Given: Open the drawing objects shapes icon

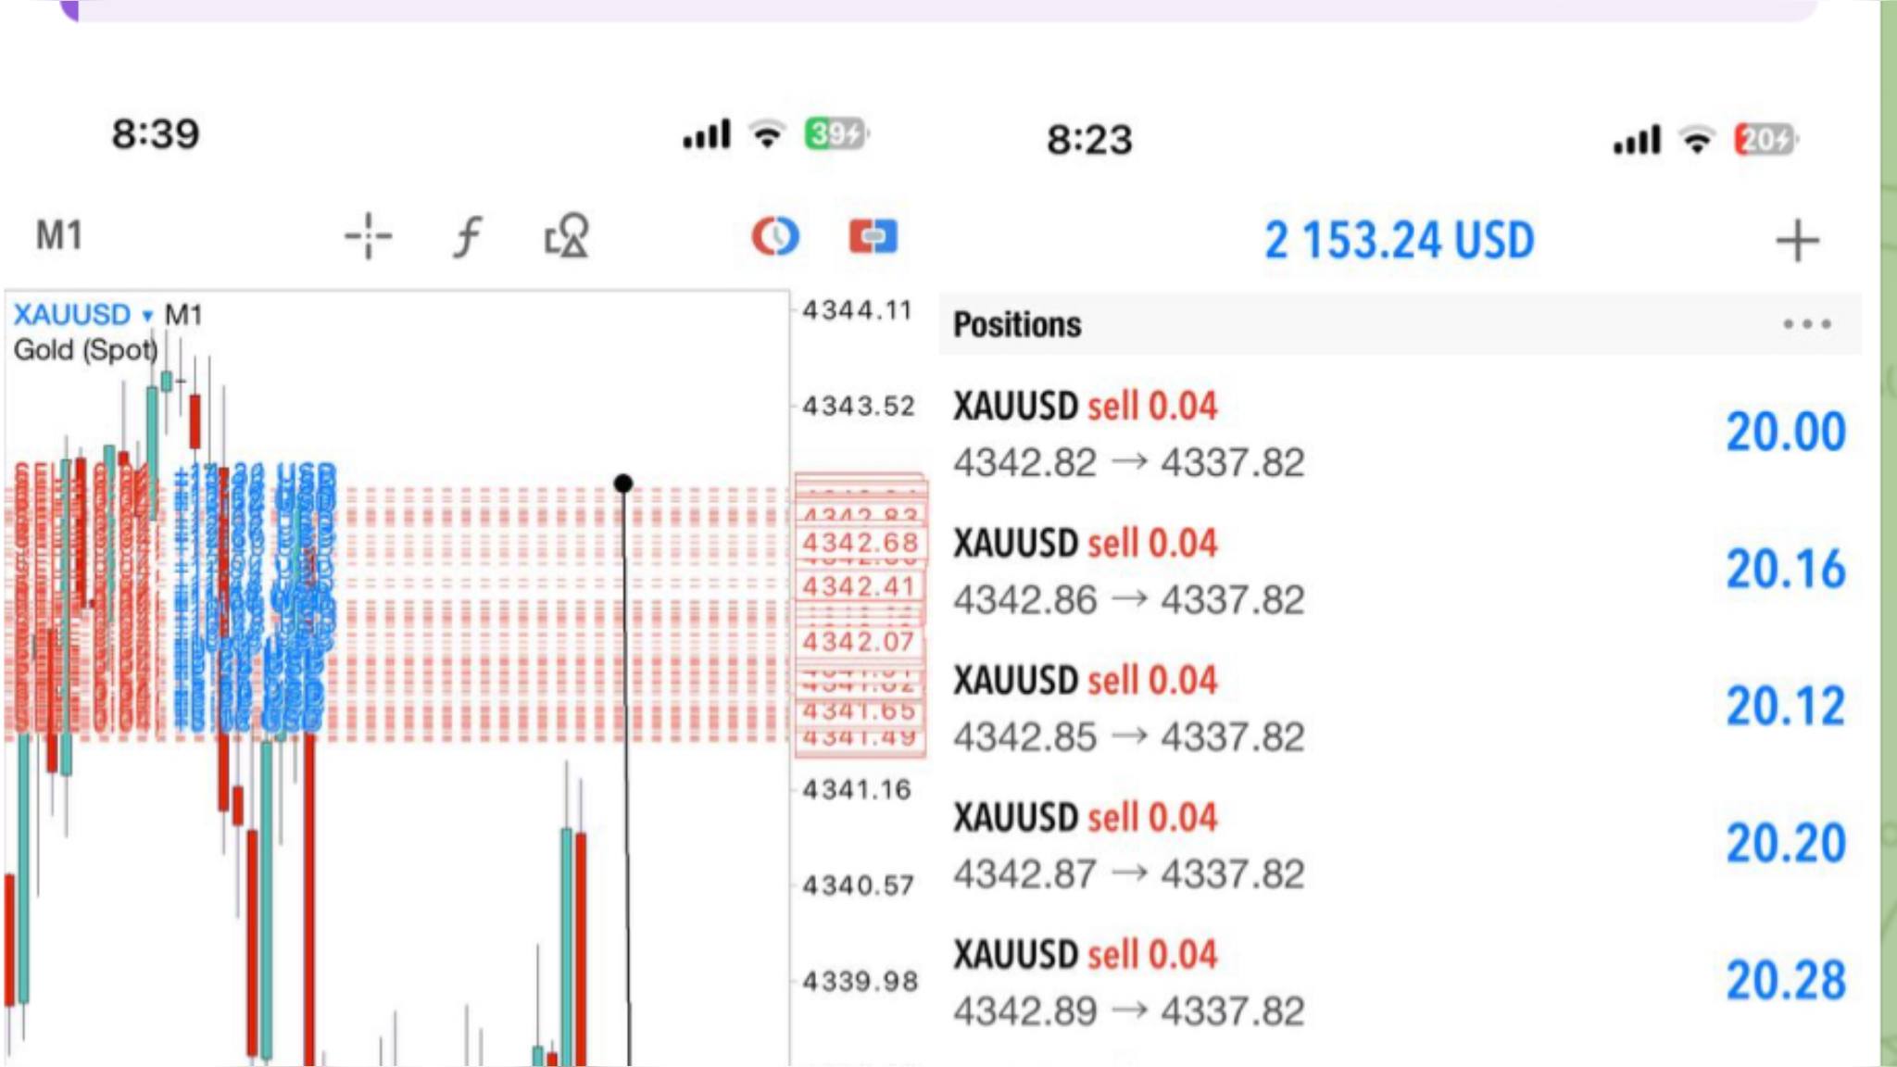Looking at the screenshot, I should pyautogui.click(x=567, y=236).
